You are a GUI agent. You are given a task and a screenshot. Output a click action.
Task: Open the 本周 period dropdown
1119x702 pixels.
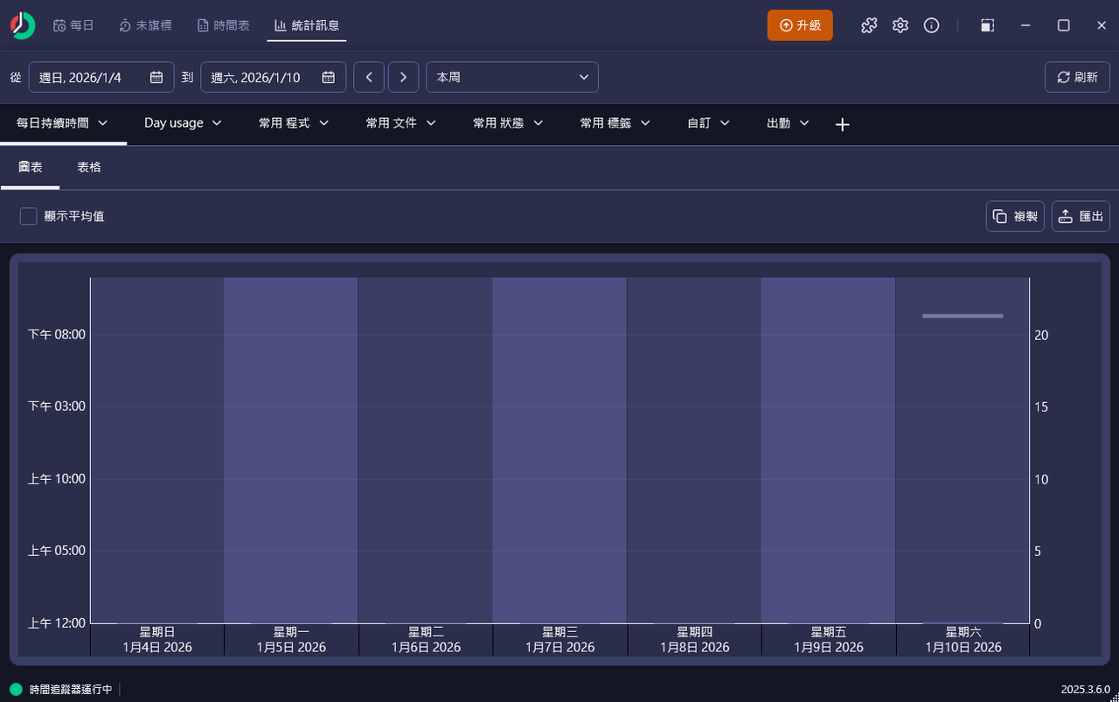(512, 77)
